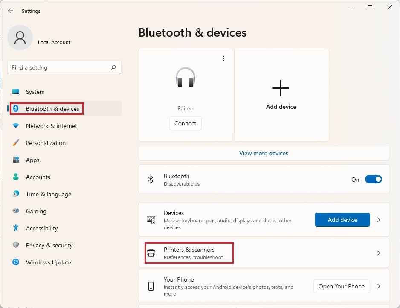Click the Local Account profile avatar

(20, 38)
